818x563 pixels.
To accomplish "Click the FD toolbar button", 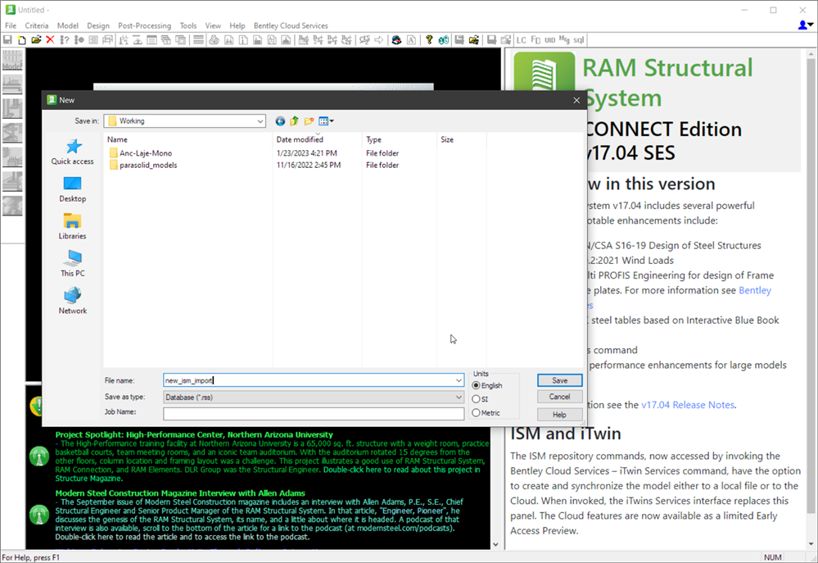I will 536,39.
